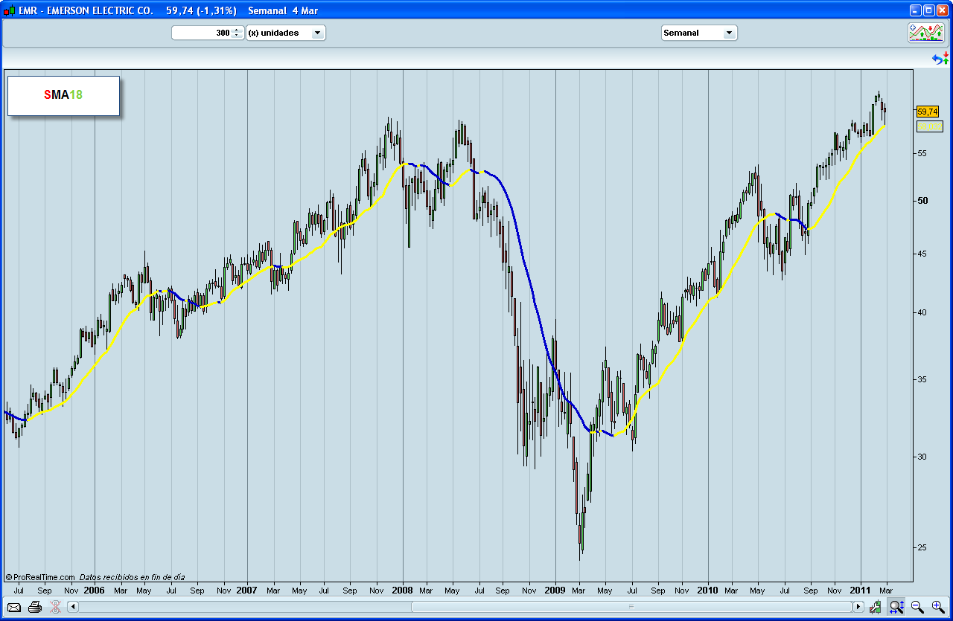Open the '(x) unidades' dropdown

(286, 33)
